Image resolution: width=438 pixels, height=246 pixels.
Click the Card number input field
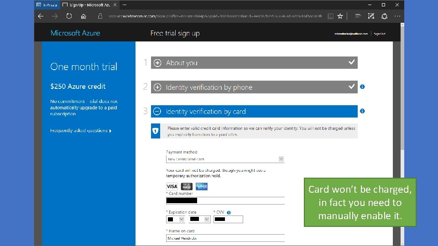coord(225,200)
